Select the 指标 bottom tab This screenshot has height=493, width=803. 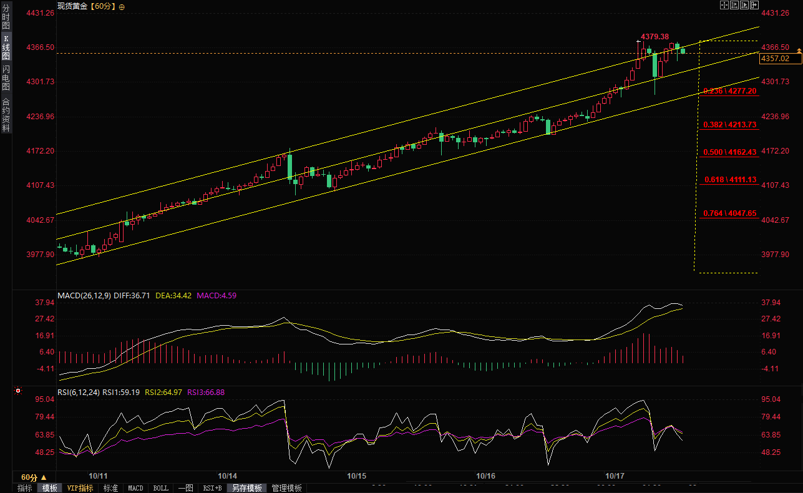coord(25,488)
